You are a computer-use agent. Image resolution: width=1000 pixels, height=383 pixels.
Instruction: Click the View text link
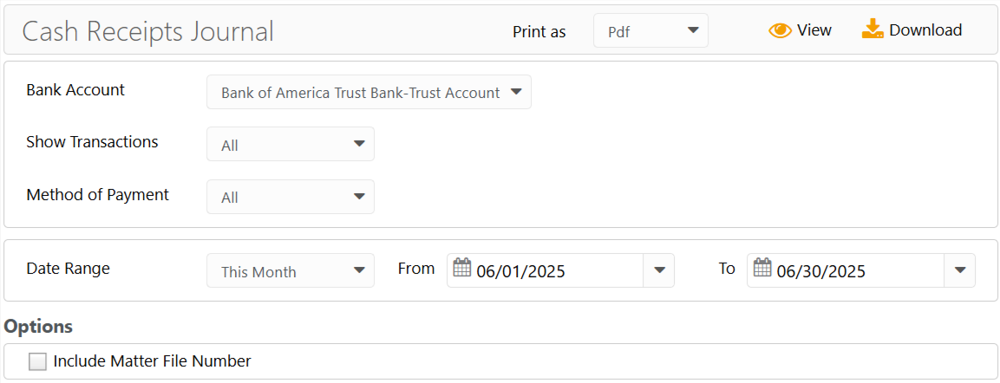point(814,30)
